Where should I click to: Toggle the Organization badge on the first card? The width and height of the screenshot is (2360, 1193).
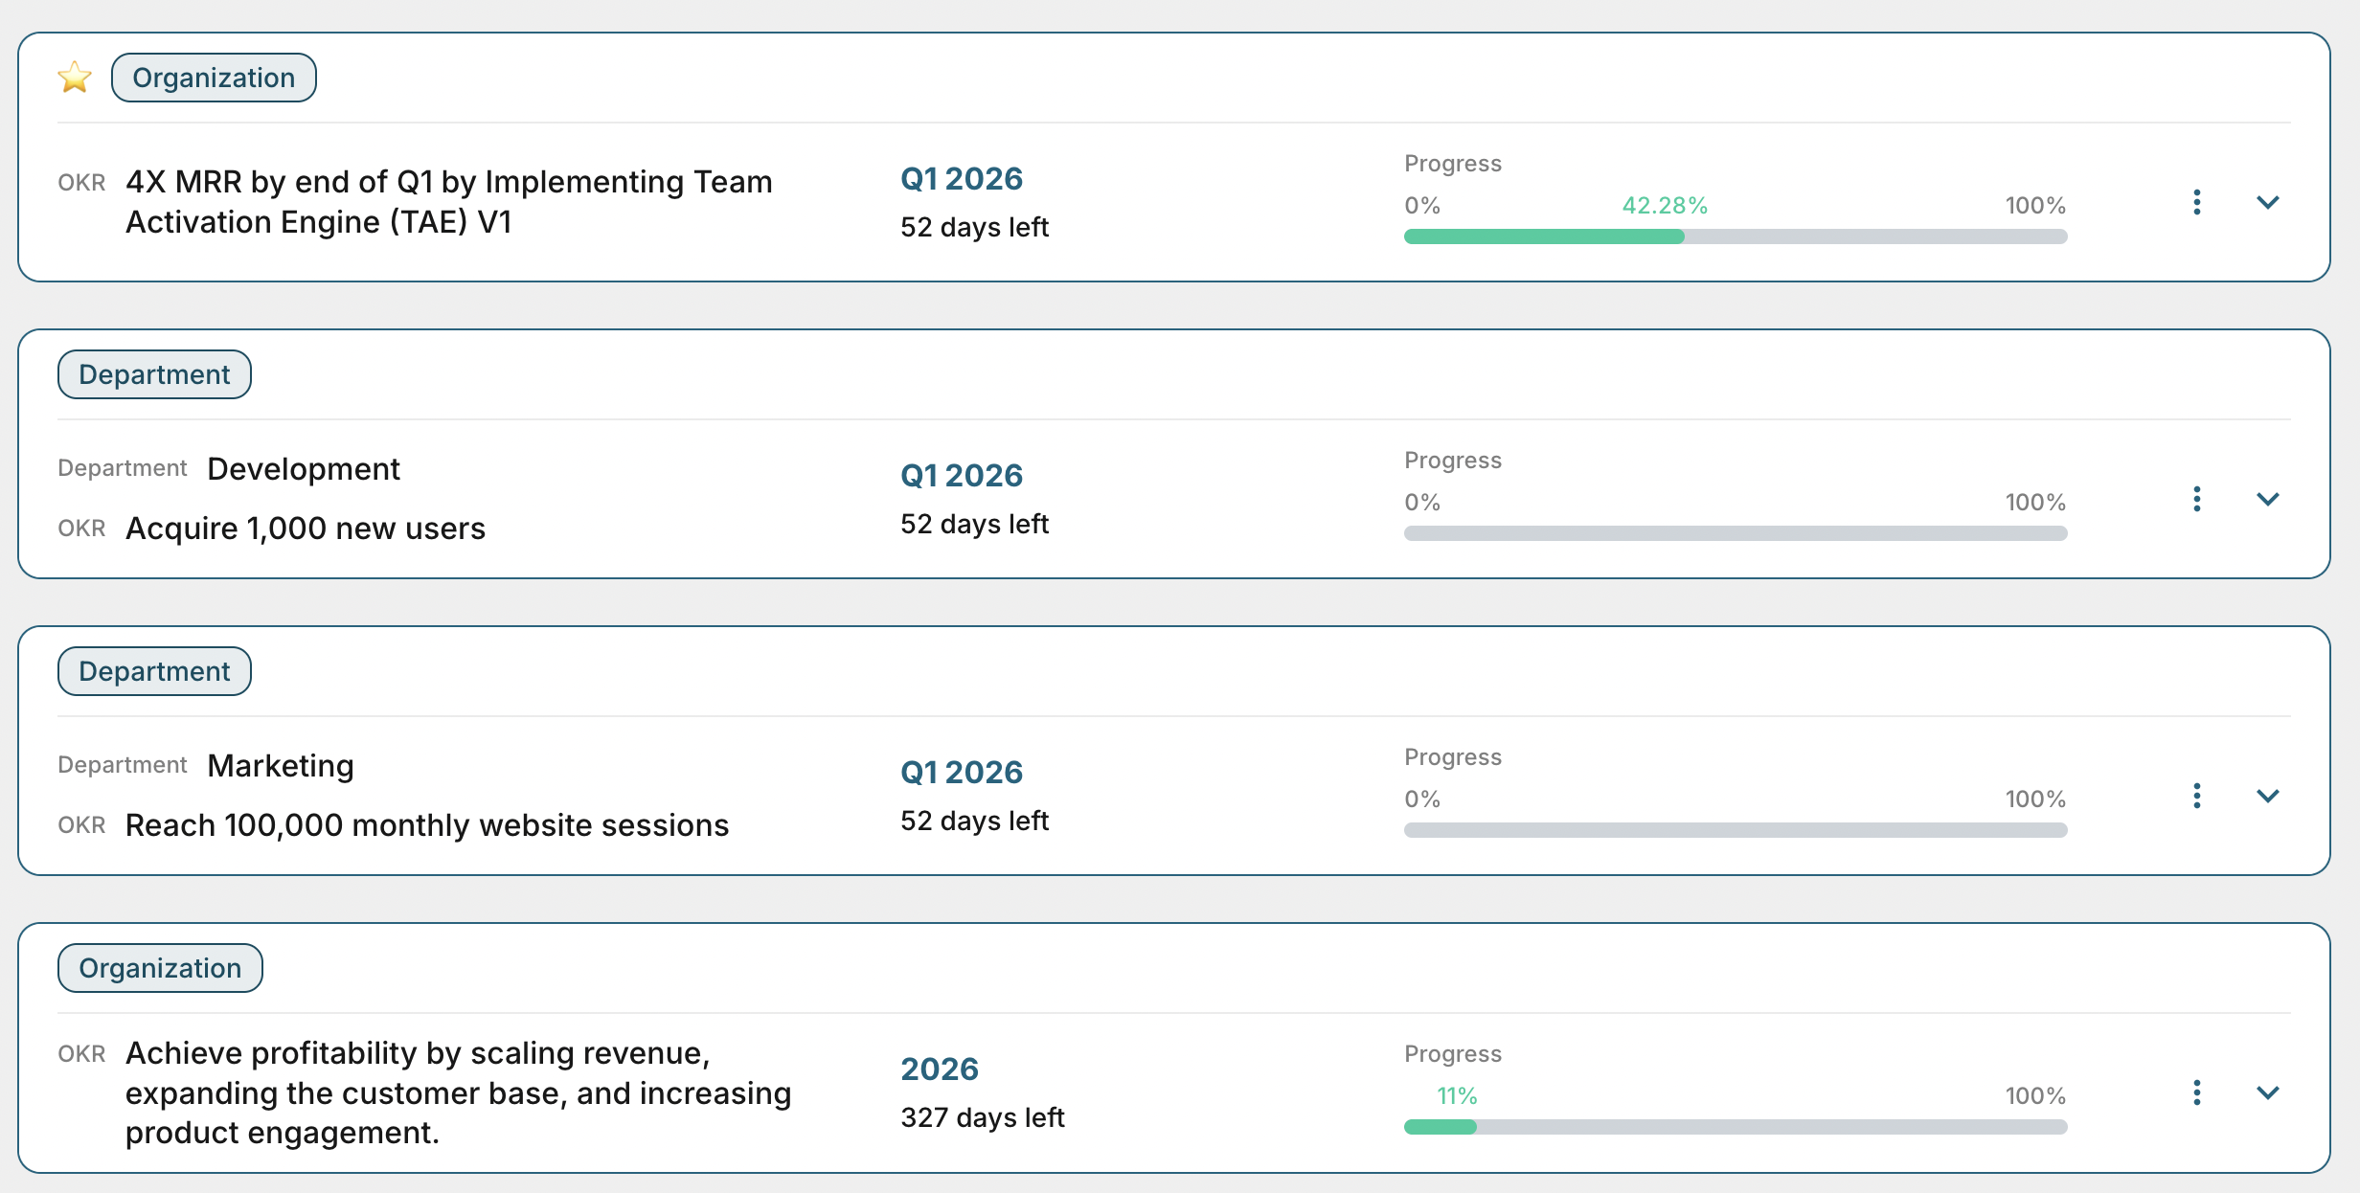(x=213, y=77)
